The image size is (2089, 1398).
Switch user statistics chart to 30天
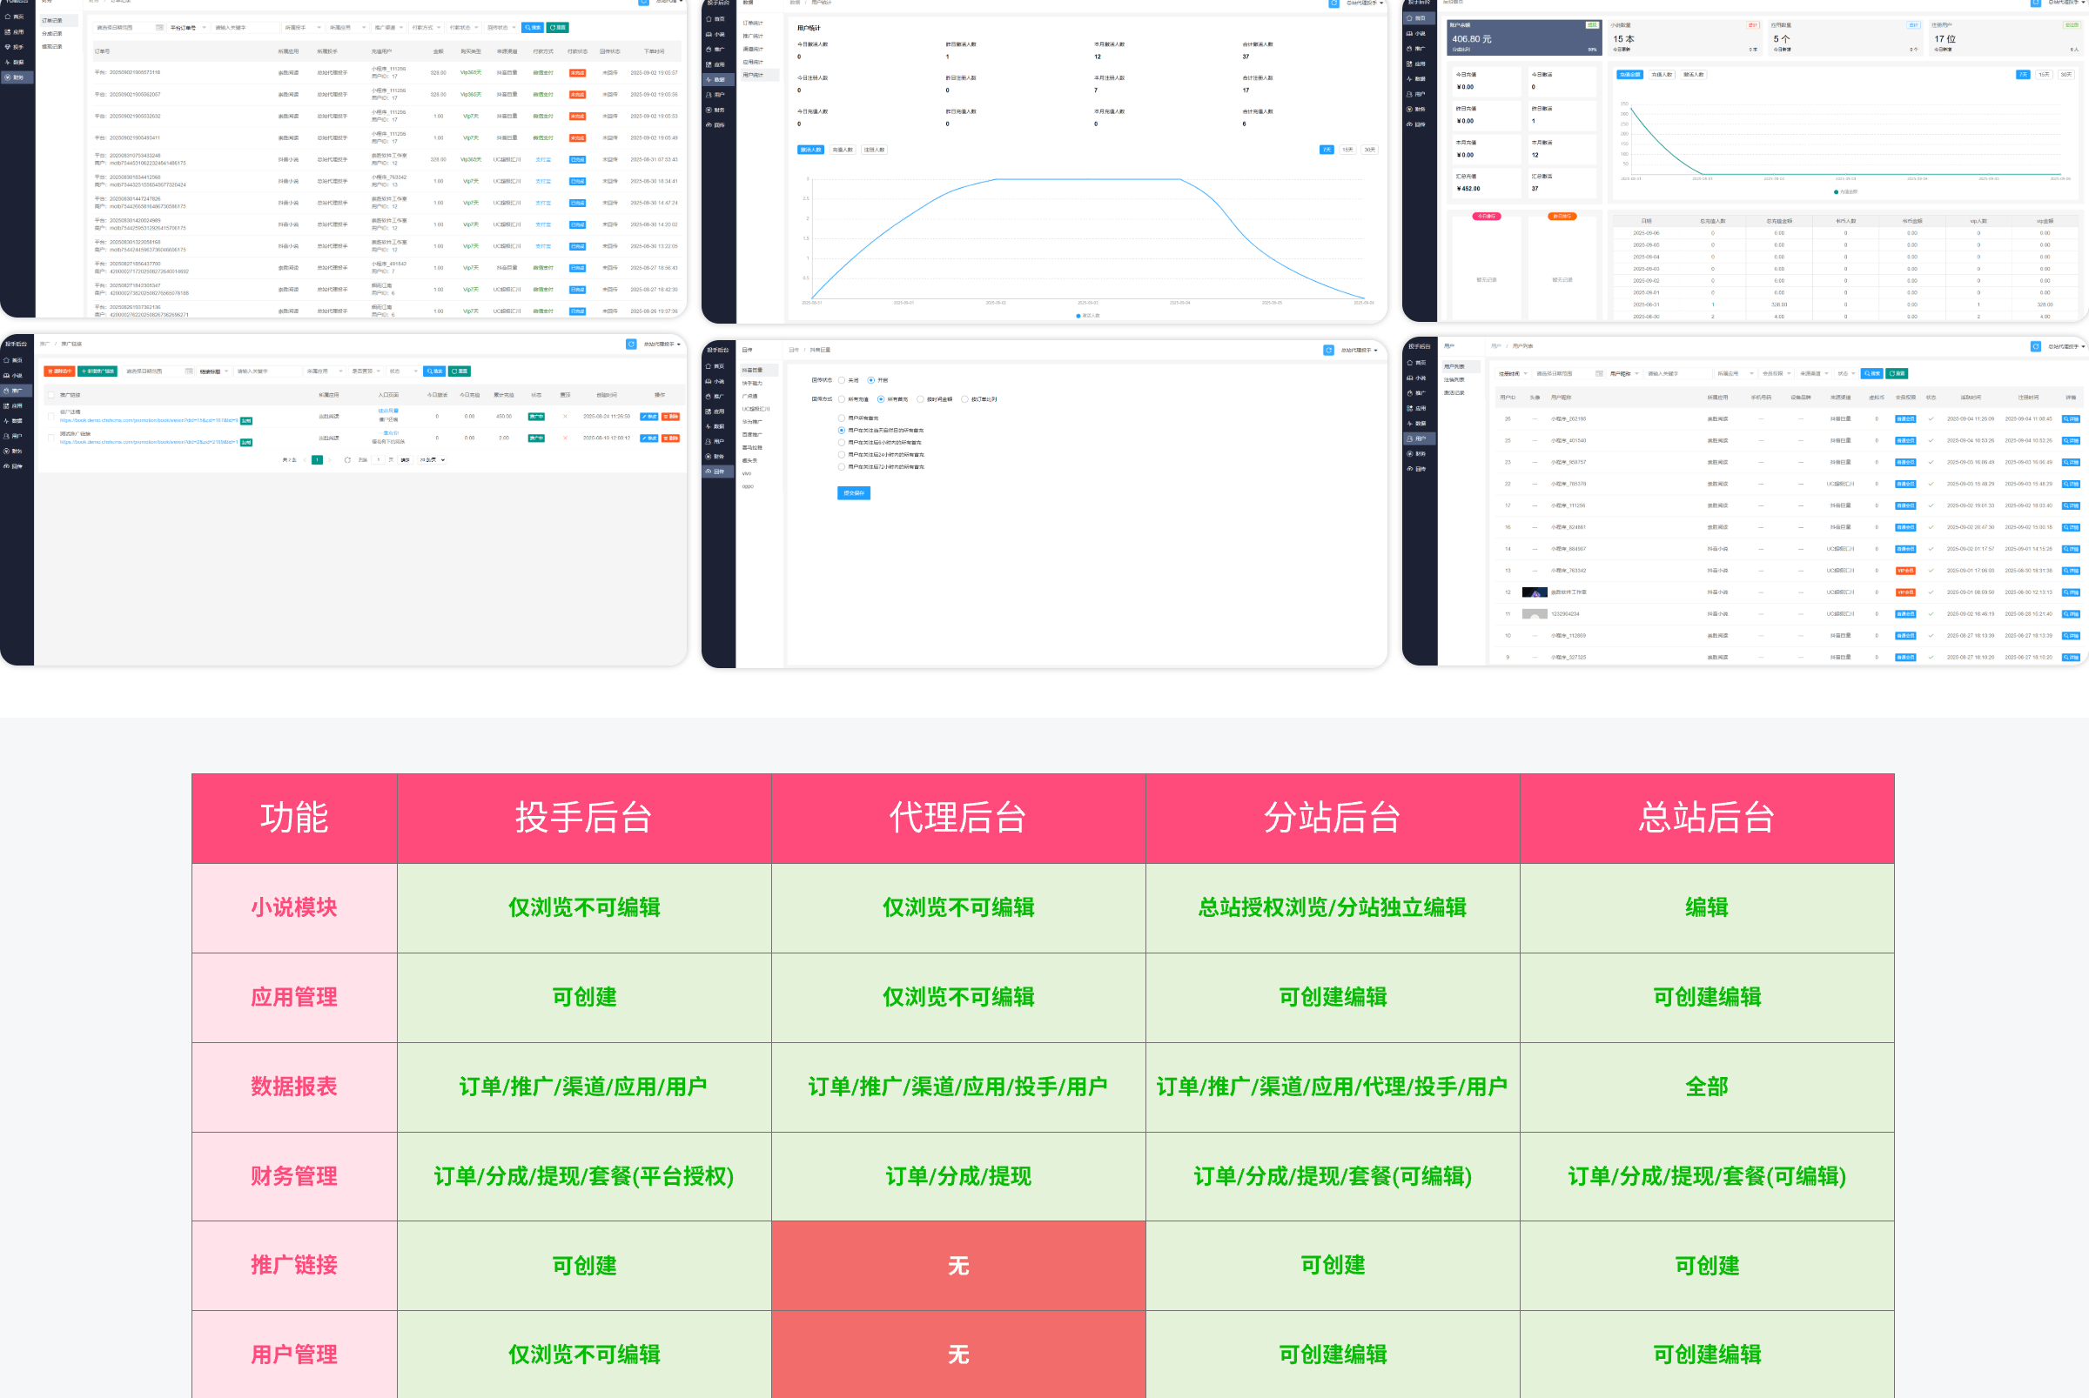point(1369,150)
